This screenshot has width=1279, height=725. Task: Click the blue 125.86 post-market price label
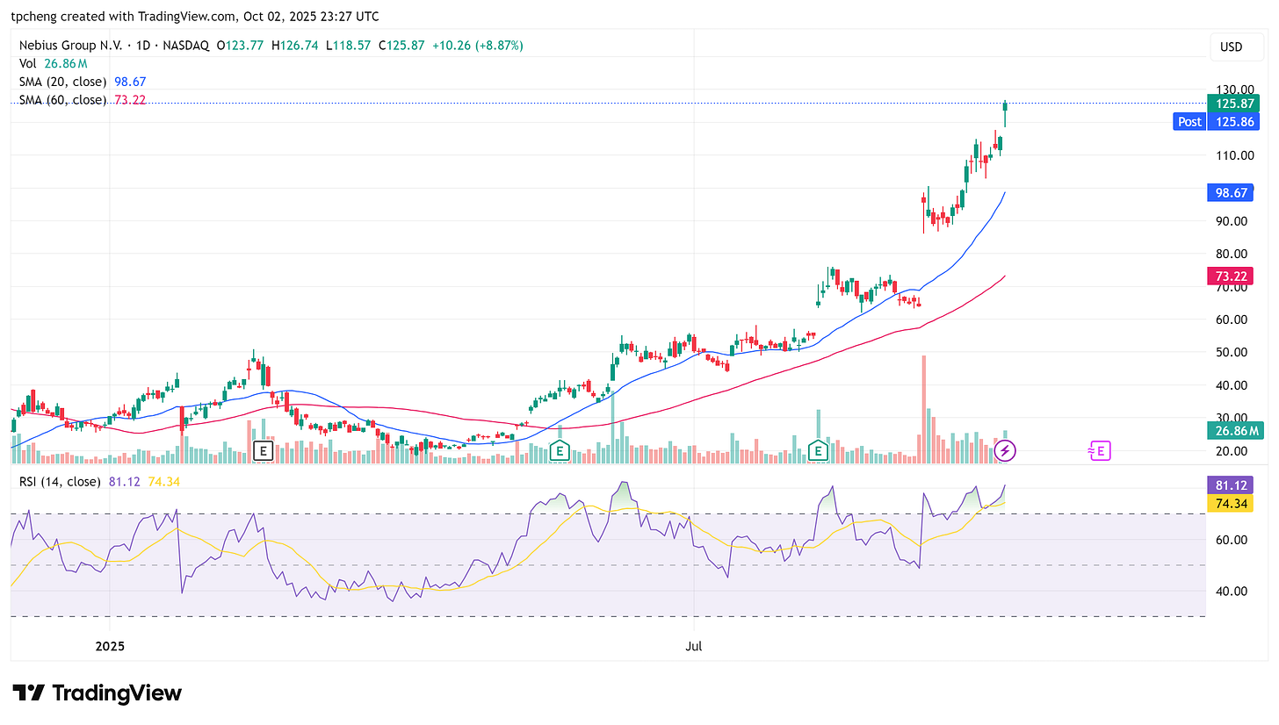click(x=1232, y=122)
